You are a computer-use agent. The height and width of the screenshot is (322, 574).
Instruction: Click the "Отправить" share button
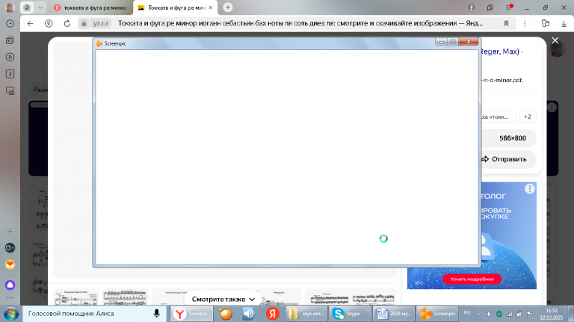tap(504, 159)
